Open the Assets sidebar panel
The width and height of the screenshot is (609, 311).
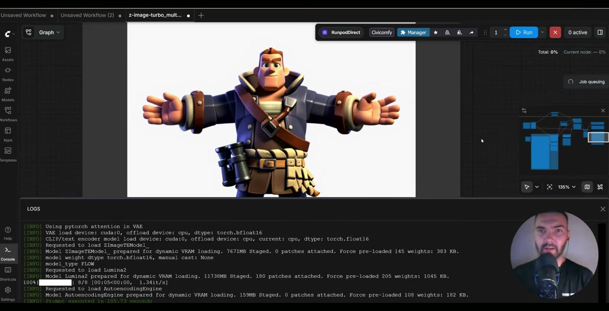tap(8, 54)
